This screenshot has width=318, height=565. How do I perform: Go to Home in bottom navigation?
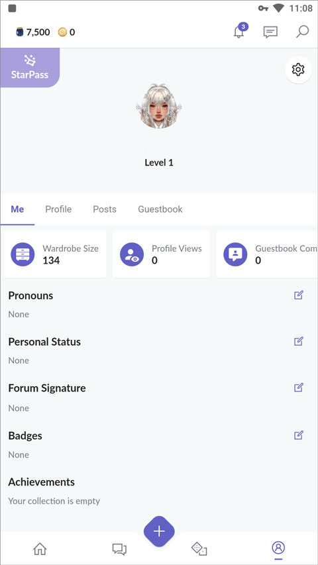click(x=40, y=549)
